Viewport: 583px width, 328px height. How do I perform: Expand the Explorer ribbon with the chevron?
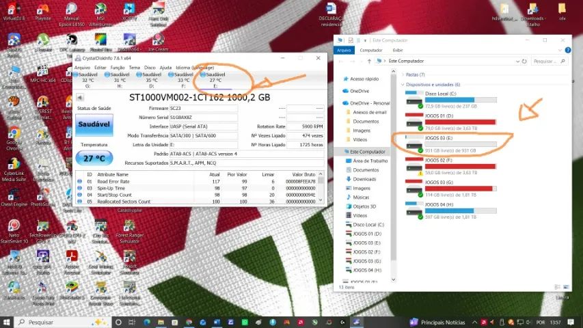pos(560,50)
